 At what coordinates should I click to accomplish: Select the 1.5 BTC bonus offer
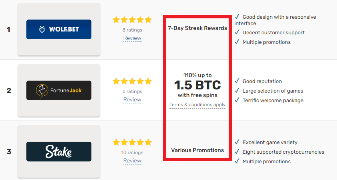[197, 85]
